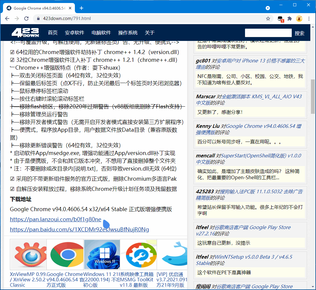Open the 操作系统 menu item
Image resolution: width=316 pixels, height=290 pixels.
tap(128, 33)
